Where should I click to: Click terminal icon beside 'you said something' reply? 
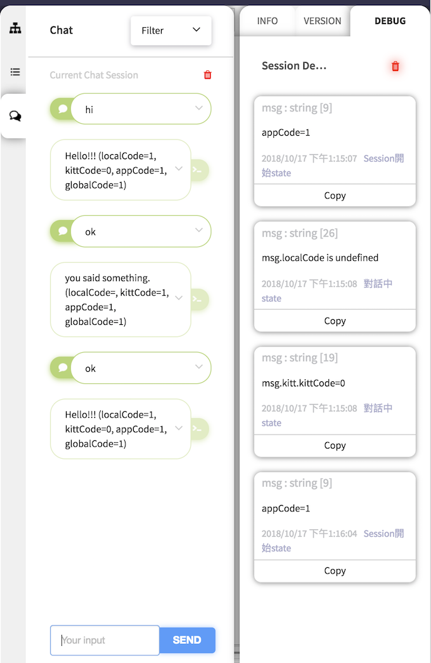point(197,299)
